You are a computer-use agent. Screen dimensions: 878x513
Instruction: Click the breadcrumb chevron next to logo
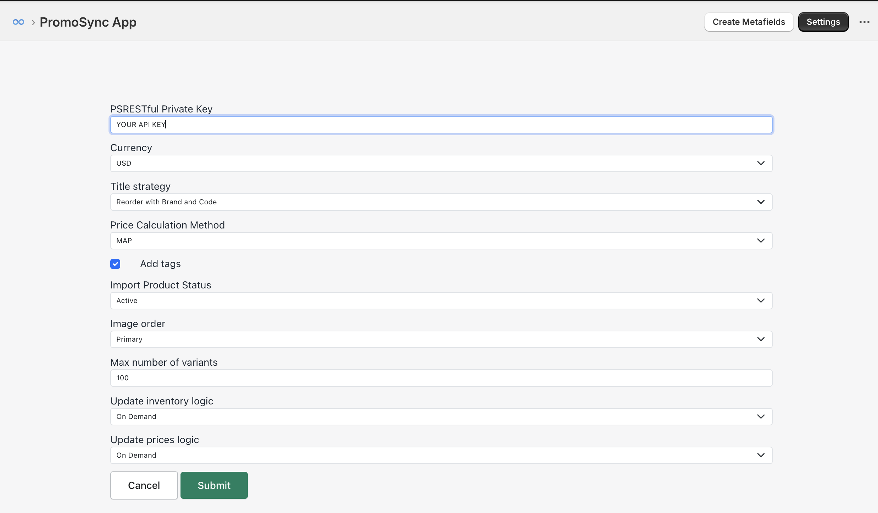(x=33, y=23)
